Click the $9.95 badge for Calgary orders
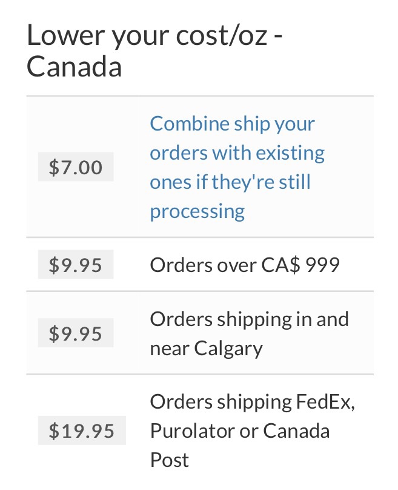The width and height of the screenshot is (398, 490). (76, 333)
